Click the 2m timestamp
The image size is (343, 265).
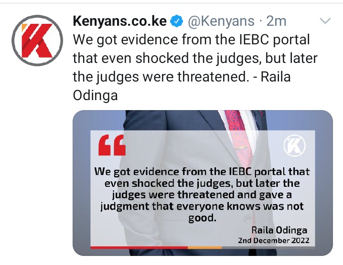pos(276,21)
